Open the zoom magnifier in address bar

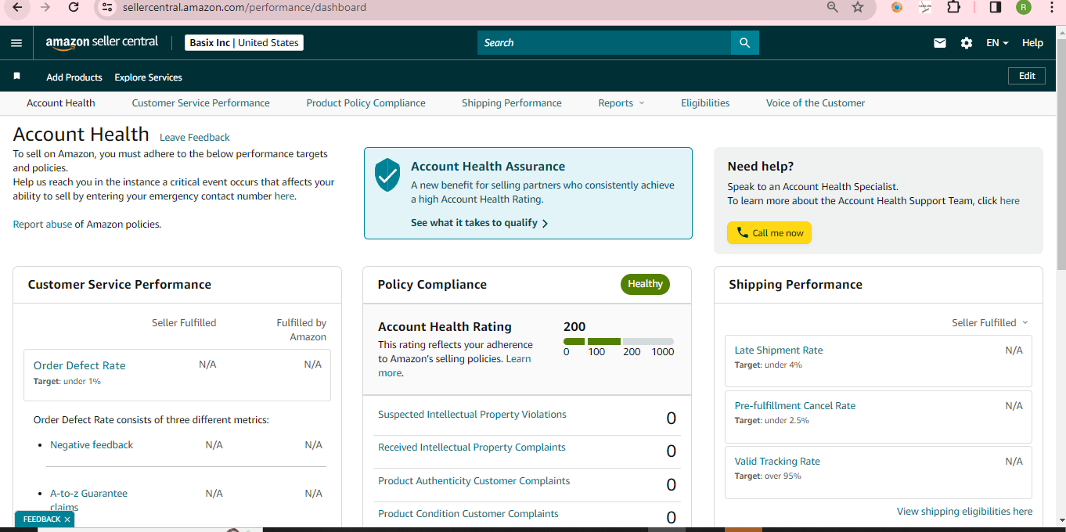[x=833, y=7]
